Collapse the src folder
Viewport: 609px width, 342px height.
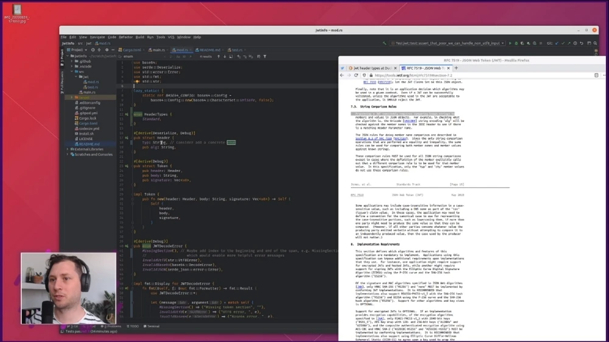pos(72,71)
